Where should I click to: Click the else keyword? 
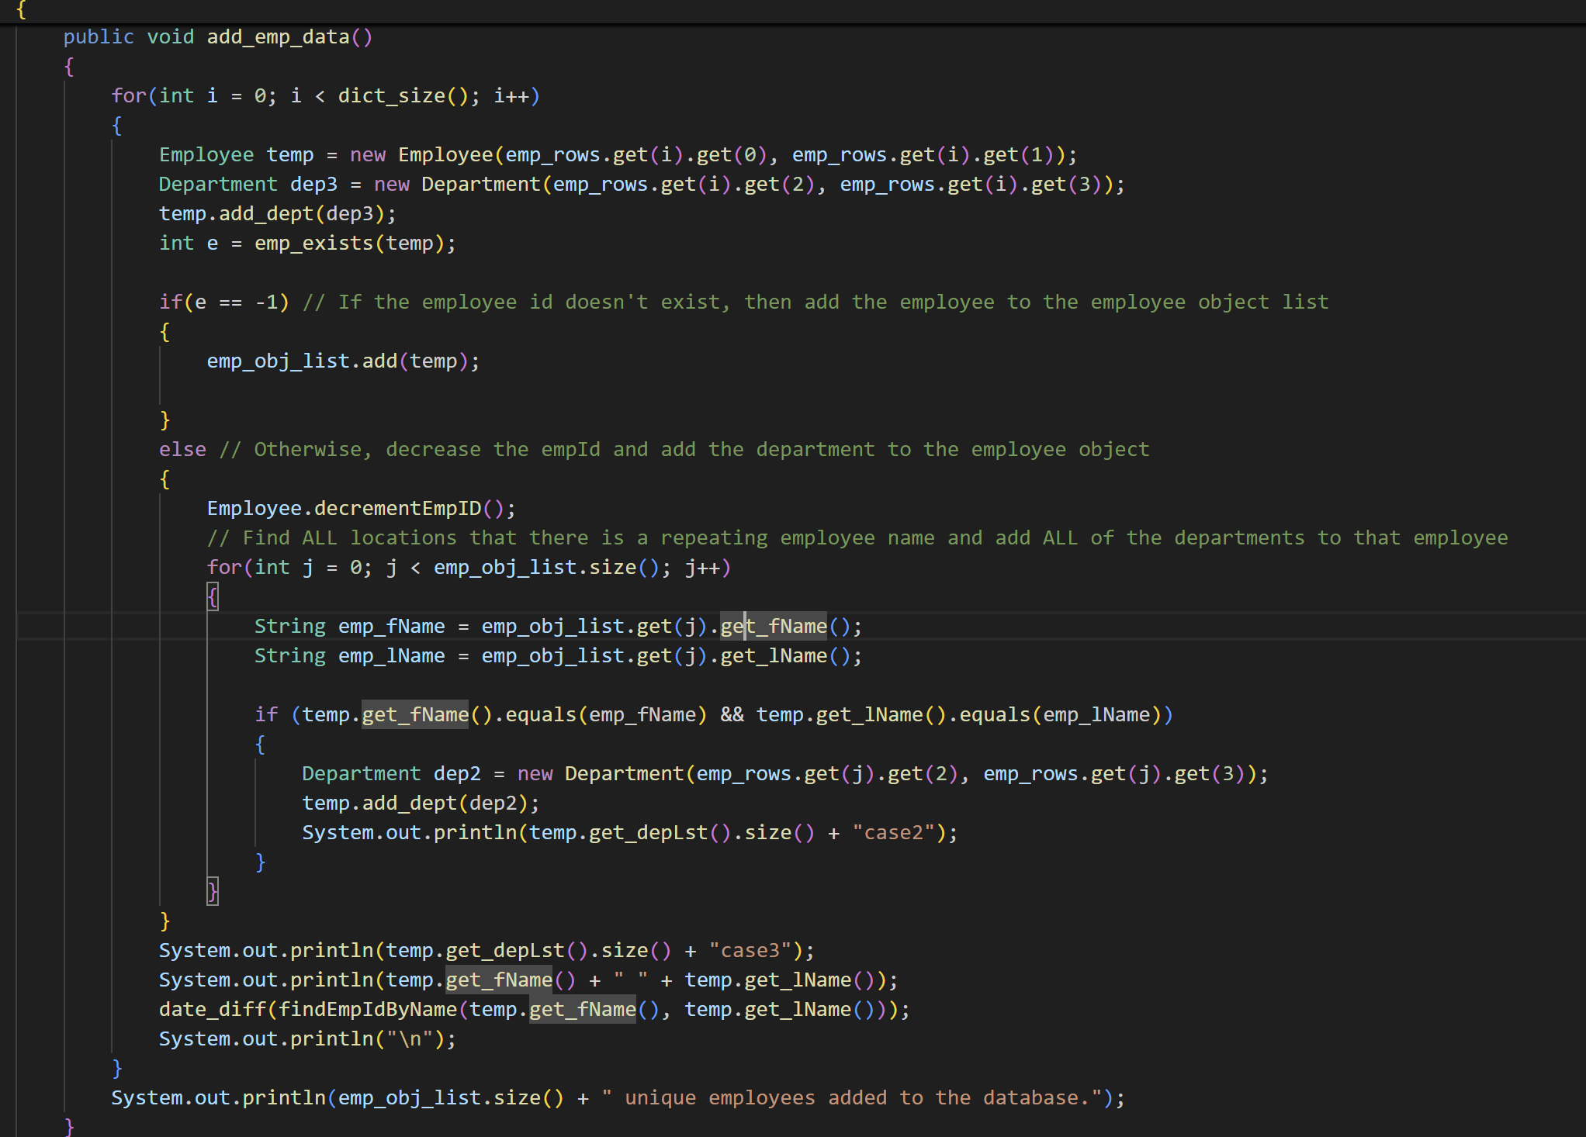182,450
